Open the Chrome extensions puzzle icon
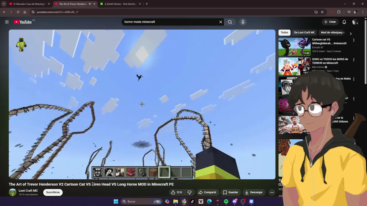367x206 pixels. [339, 12]
